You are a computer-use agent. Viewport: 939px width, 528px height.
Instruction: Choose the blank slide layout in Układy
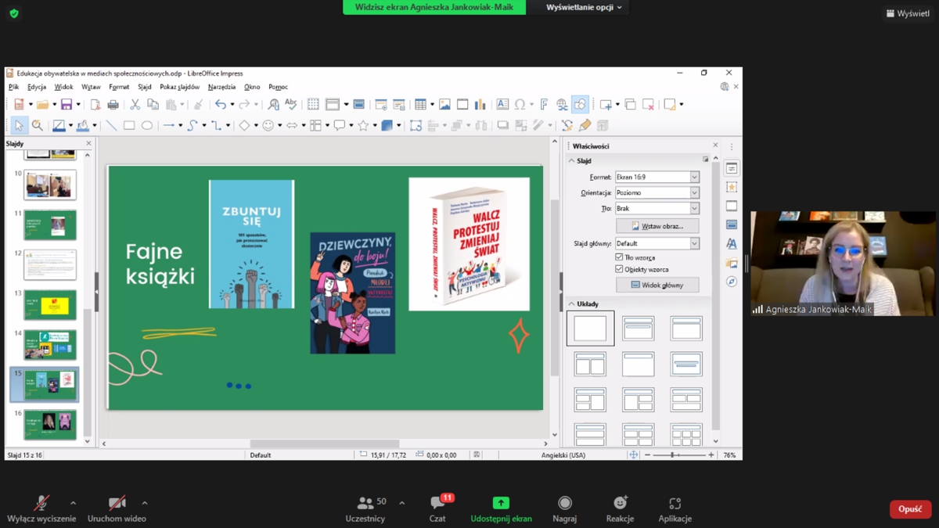pyautogui.click(x=590, y=329)
